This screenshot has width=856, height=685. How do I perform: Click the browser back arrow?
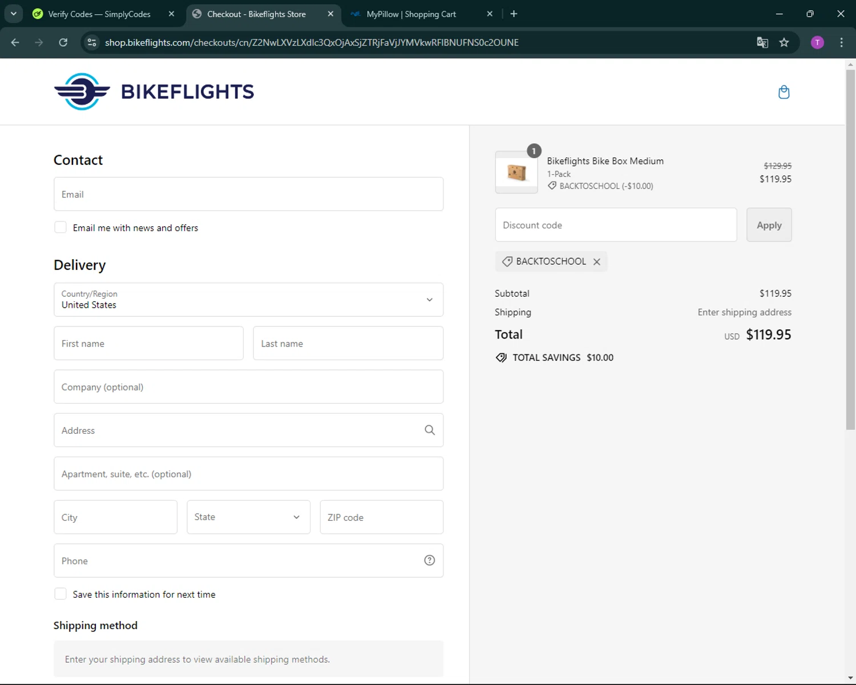[15, 42]
